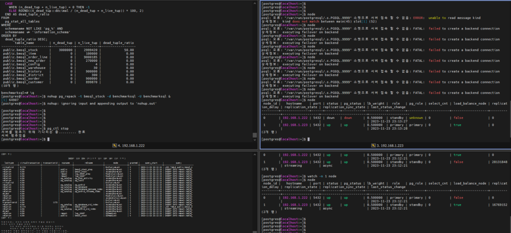Focus the cursor prompt in top-right terminal
511x233 pixels.
click(308, 139)
